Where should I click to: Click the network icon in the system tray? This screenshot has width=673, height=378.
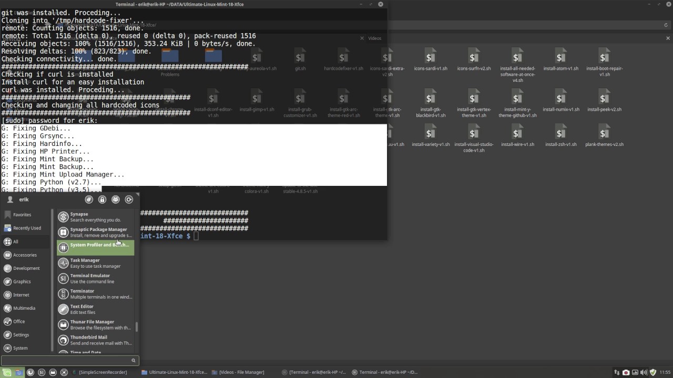click(x=617, y=372)
